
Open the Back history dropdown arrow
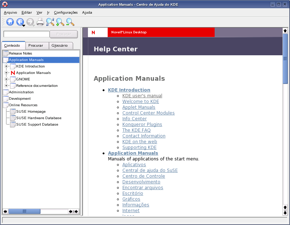coord(24,26)
